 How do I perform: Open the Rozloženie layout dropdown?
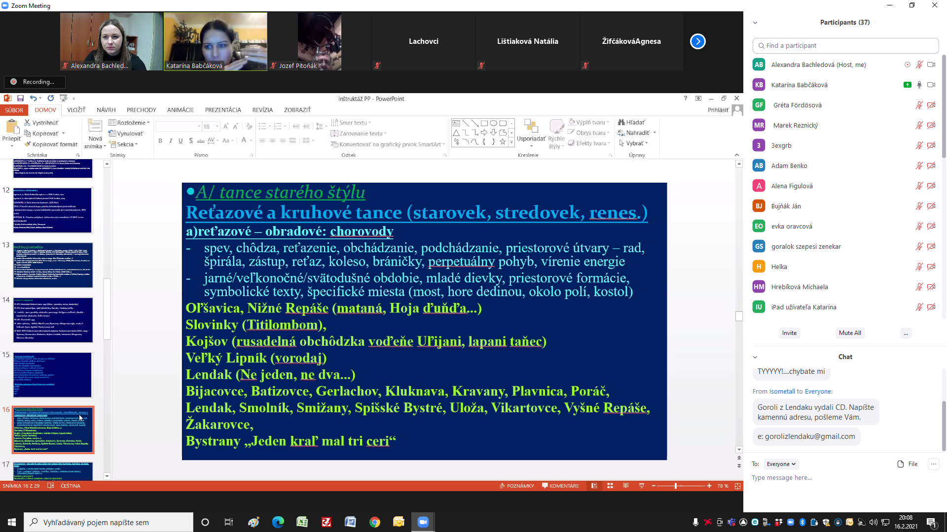(129, 123)
